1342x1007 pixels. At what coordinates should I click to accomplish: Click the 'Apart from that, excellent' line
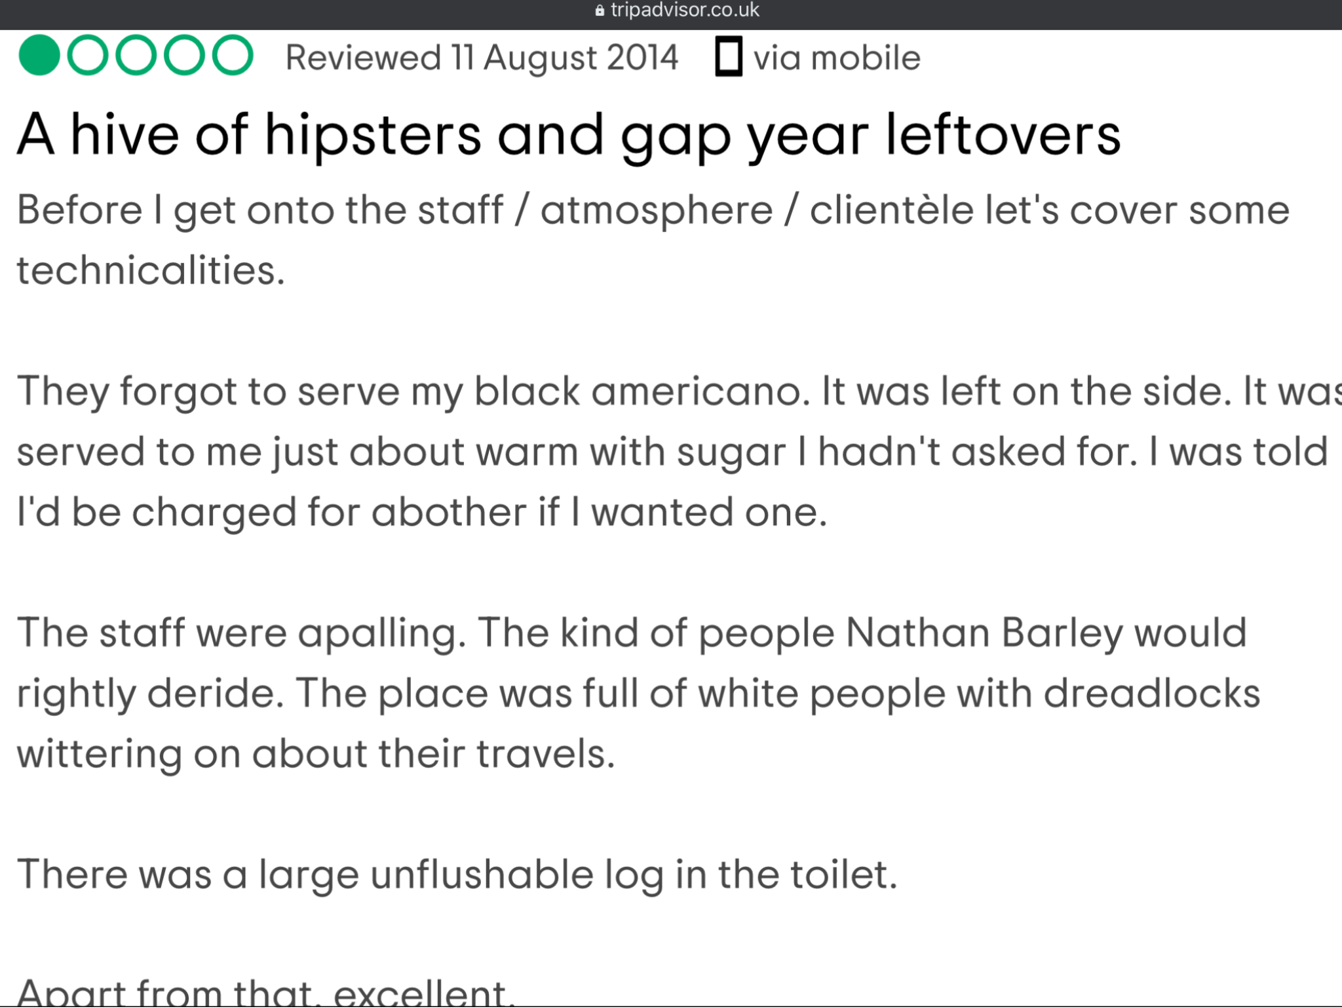click(265, 992)
